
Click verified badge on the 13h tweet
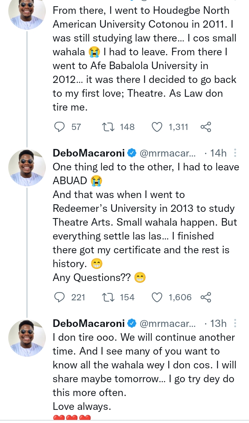tap(132, 323)
